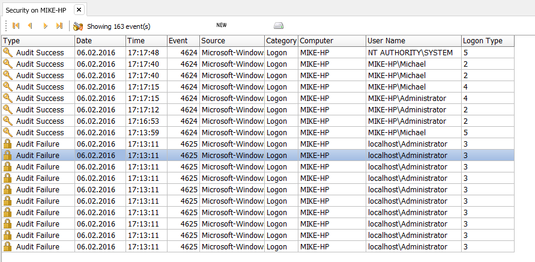
Task: Sort by the Event column header
Action: point(183,41)
